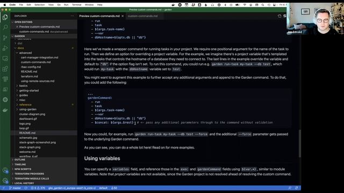Image resolution: width=344 pixels, height=193 pixels.
Task: Open the Docker whale icon in activity bar
Action: 5,110
